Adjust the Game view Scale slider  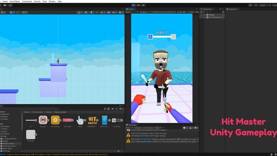(185, 12)
